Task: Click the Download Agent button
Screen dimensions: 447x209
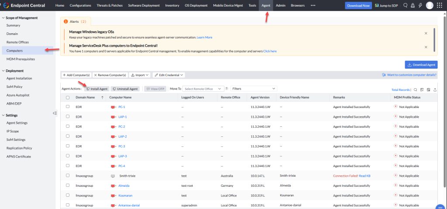Action: pyautogui.click(x=421, y=65)
